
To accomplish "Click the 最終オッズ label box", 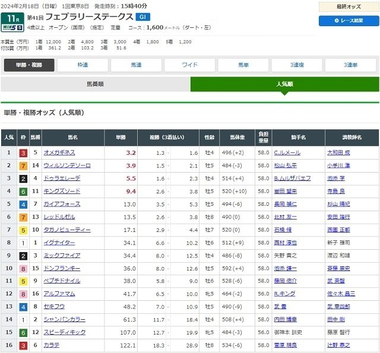I will (x=349, y=7).
